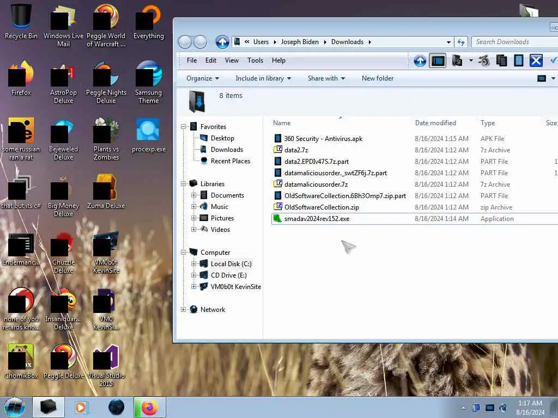This screenshot has width=558, height=418.
Task: Open the View menu
Action: 232,60
